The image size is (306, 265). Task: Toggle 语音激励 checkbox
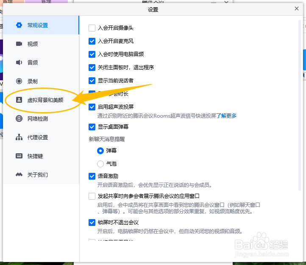(92, 176)
